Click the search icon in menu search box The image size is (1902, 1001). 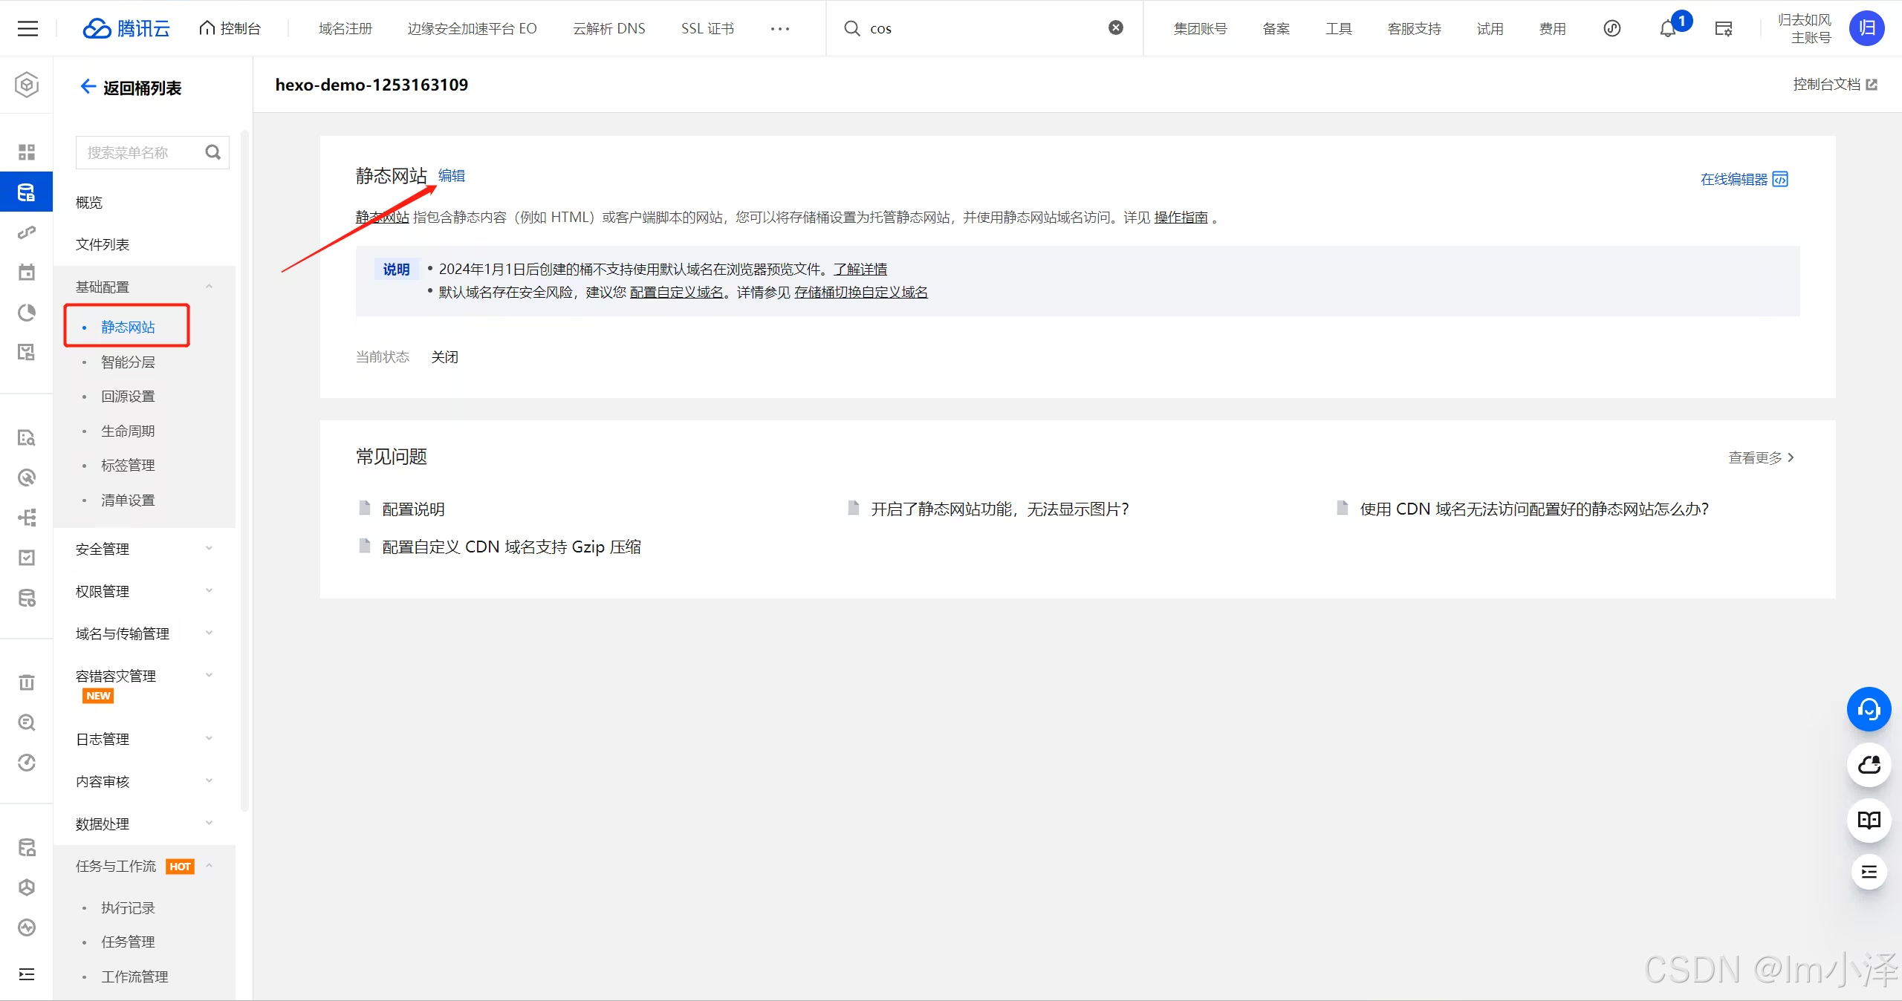point(213,152)
